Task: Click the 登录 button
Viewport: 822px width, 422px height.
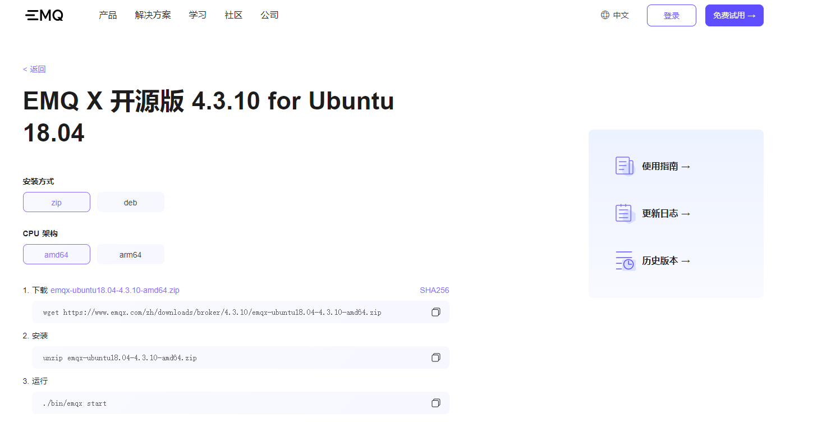Action: tap(671, 15)
